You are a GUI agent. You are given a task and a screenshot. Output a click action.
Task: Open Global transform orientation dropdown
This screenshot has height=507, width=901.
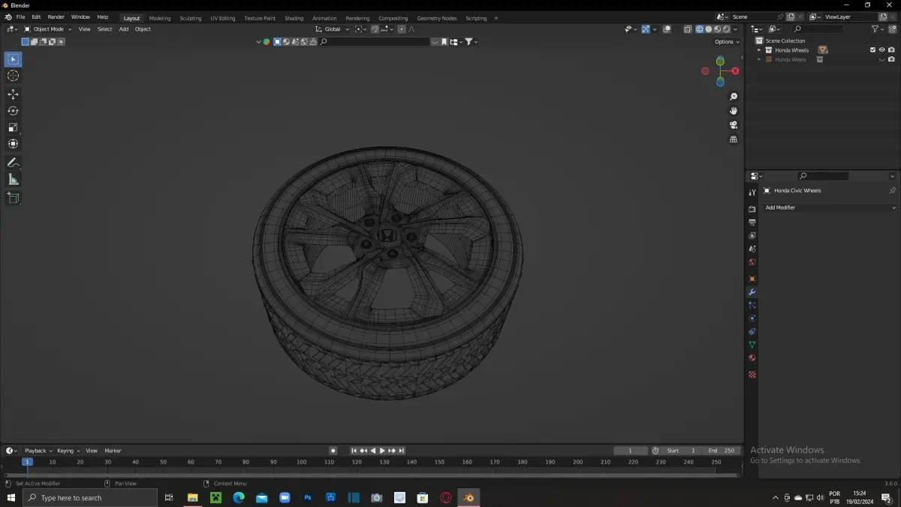click(332, 29)
